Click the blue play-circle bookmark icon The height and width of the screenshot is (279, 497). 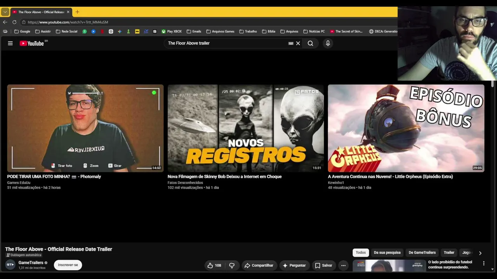click(93, 31)
